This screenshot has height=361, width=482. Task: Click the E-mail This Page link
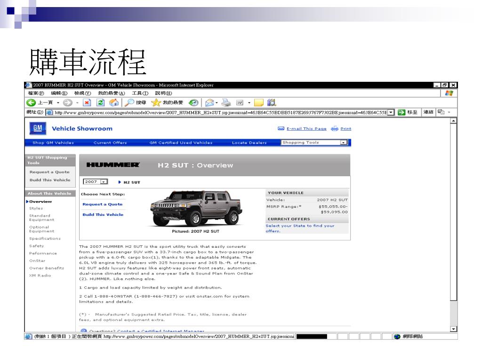tap(306, 129)
